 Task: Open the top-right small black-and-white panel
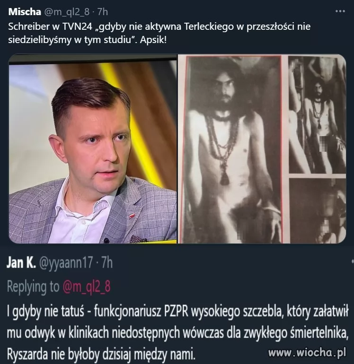(317, 114)
